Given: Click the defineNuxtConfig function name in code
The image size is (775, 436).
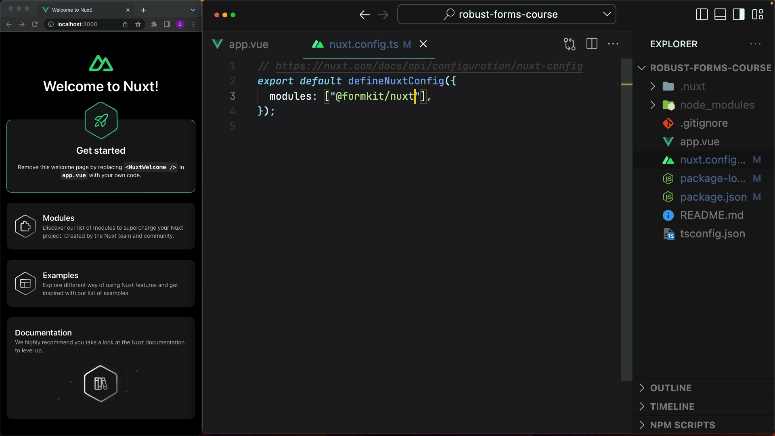Looking at the screenshot, I should pos(396,81).
